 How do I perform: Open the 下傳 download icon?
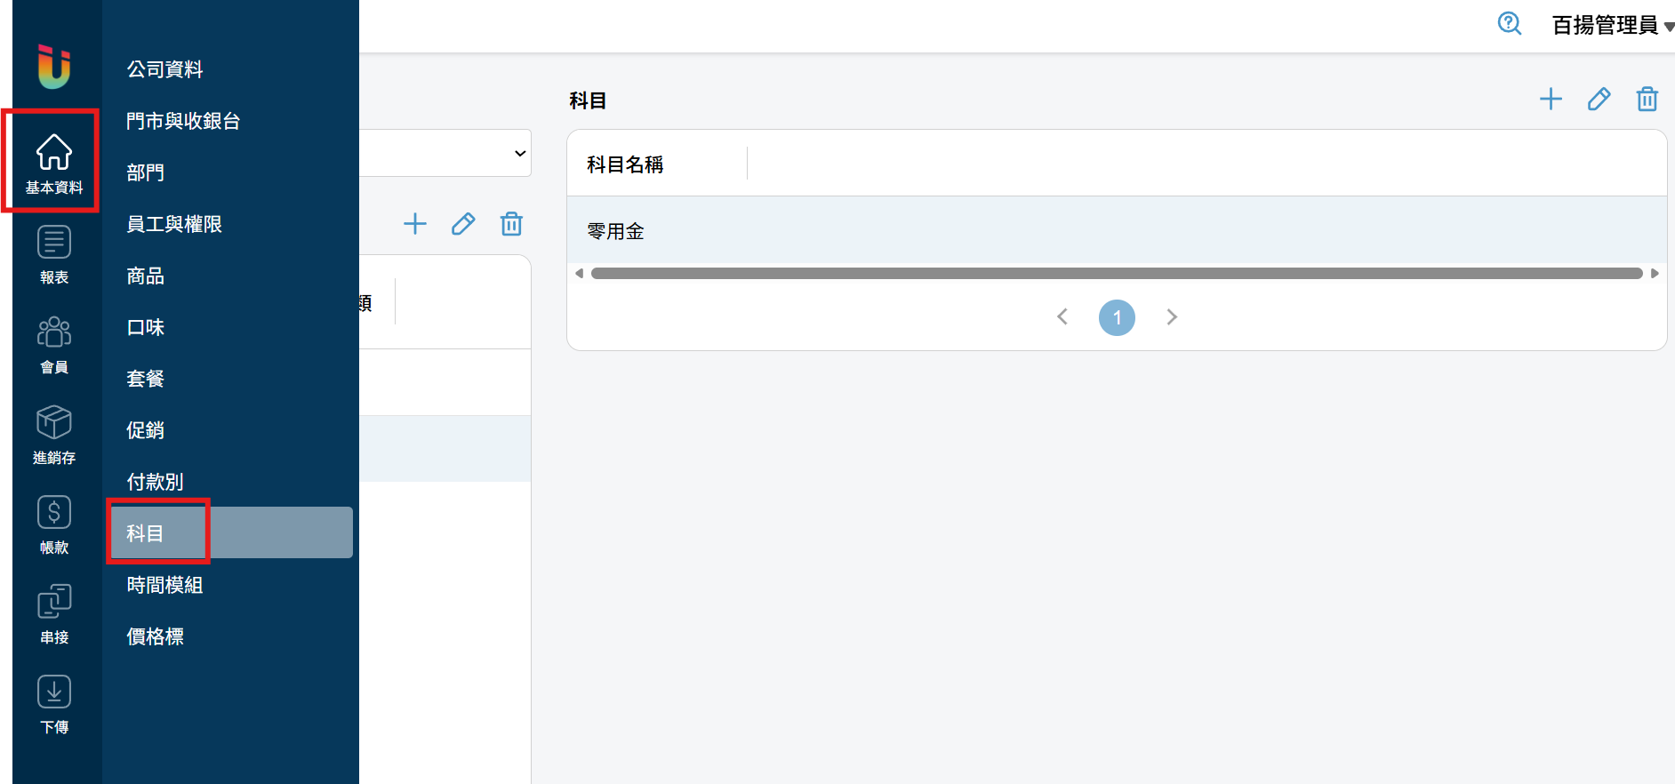tap(54, 703)
